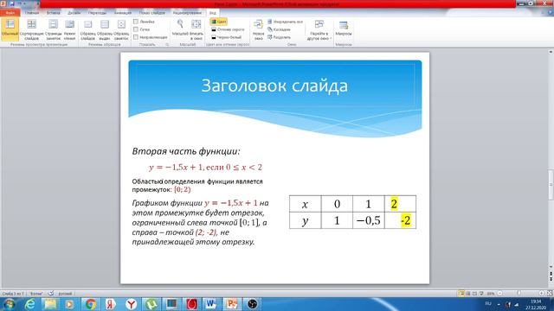This screenshot has height=311, width=554.
Task: Expand Перейти в другое окно dropdown
Action: tap(319, 29)
